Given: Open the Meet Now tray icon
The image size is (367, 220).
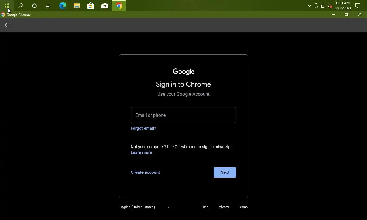Looking at the screenshot, I should [x=316, y=6].
